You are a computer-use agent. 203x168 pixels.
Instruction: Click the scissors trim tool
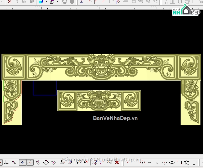[x=82, y=2]
